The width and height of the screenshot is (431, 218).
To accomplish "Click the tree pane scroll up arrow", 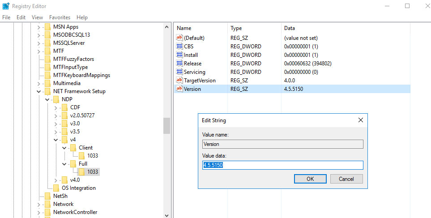I will click(166, 27).
